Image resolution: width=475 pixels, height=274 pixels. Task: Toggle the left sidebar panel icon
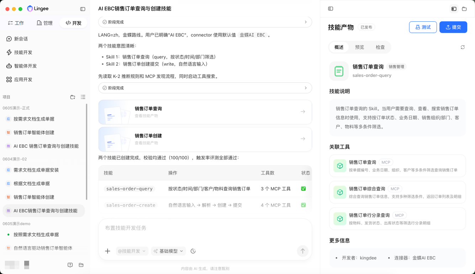coord(83,9)
